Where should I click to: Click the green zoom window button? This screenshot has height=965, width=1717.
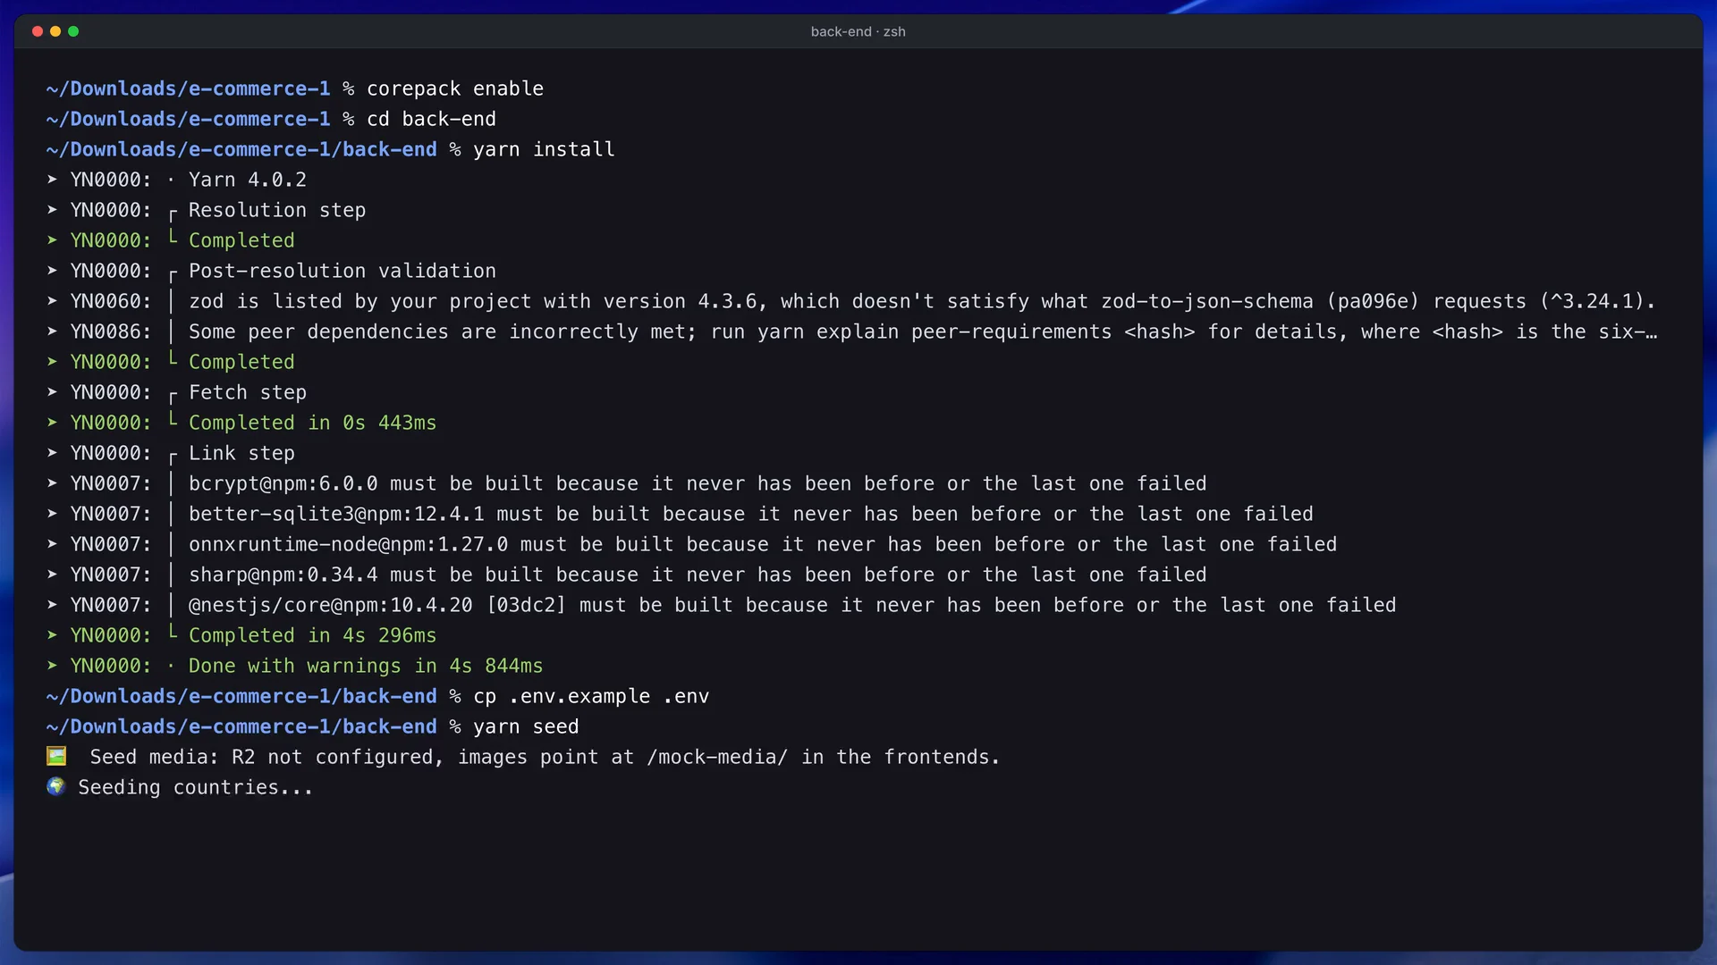tap(73, 31)
